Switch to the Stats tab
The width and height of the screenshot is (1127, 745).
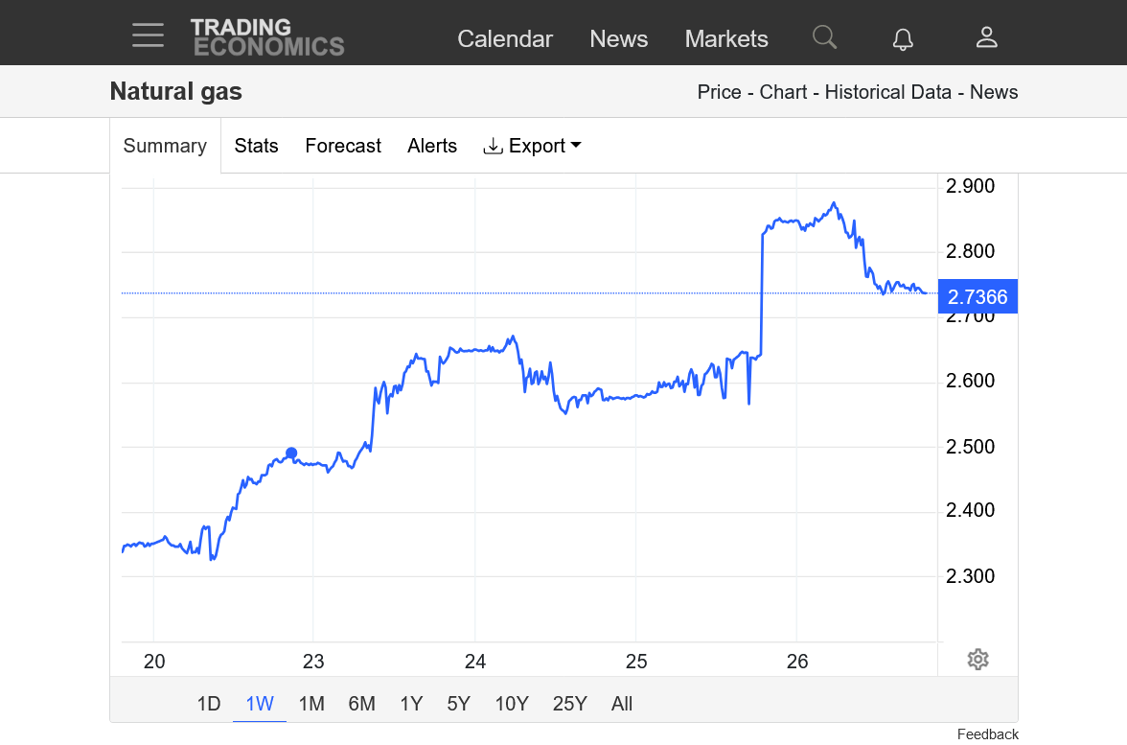click(256, 146)
